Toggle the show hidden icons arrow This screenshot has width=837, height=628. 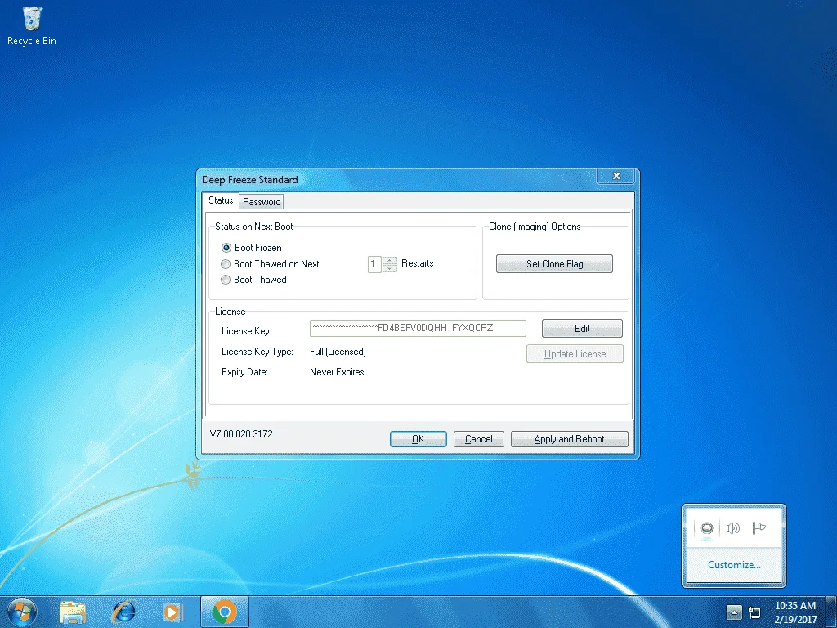734,612
